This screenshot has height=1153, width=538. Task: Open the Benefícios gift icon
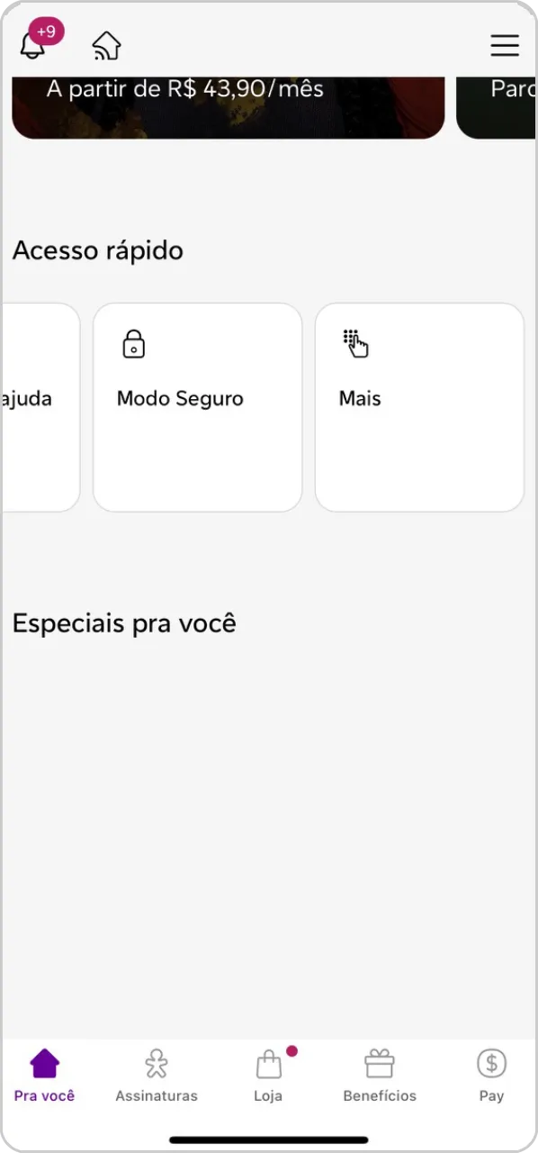point(380,1063)
